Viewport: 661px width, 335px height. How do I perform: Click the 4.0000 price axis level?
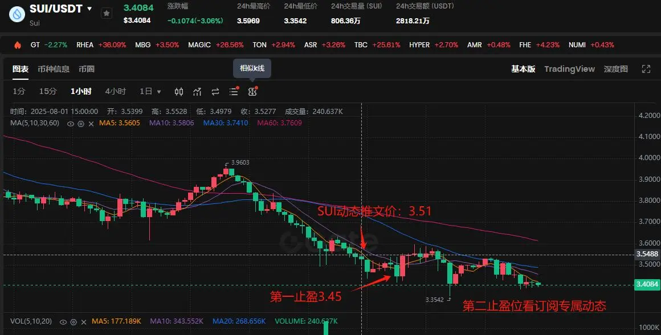coord(649,158)
